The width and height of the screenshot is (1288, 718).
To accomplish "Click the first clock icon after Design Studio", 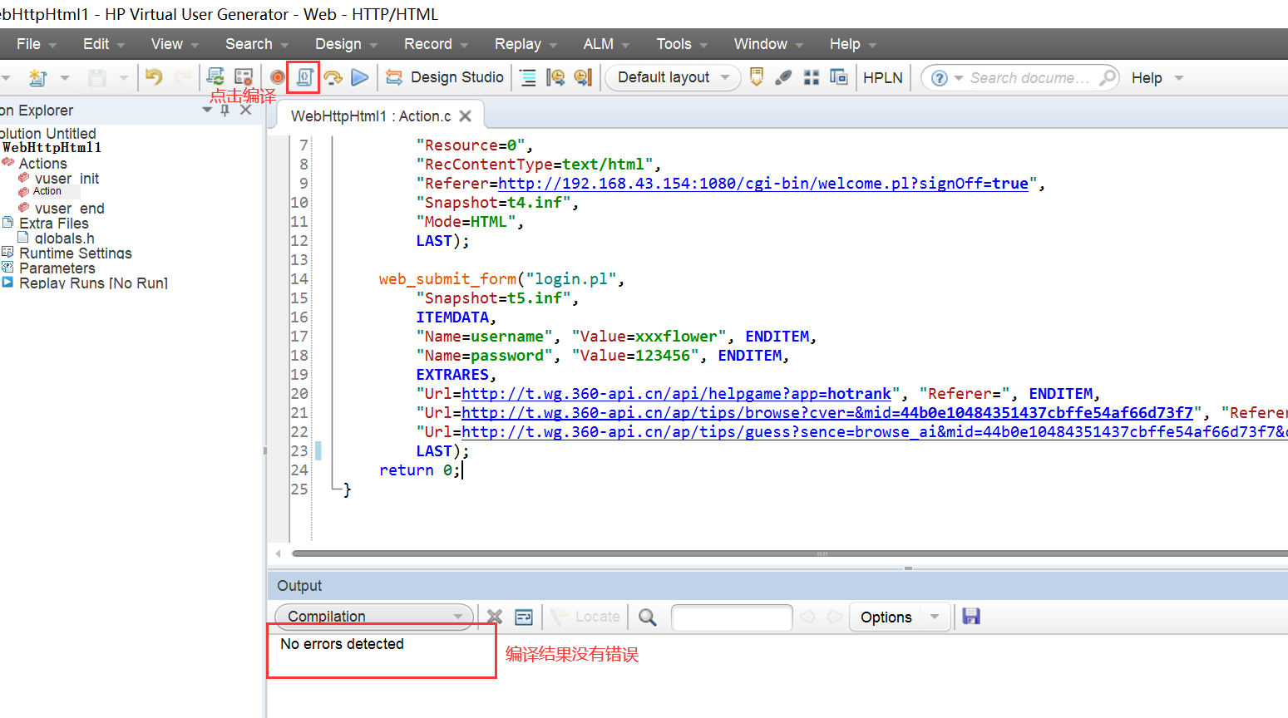I will point(555,77).
